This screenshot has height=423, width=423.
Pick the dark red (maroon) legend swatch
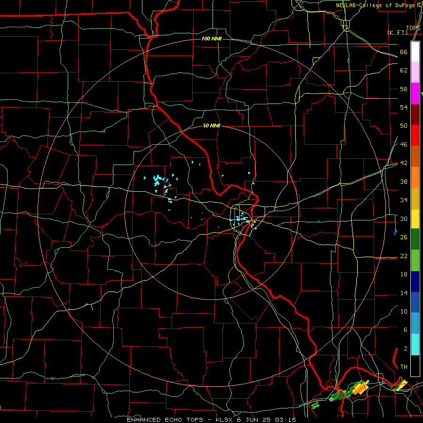tap(415, 115)
